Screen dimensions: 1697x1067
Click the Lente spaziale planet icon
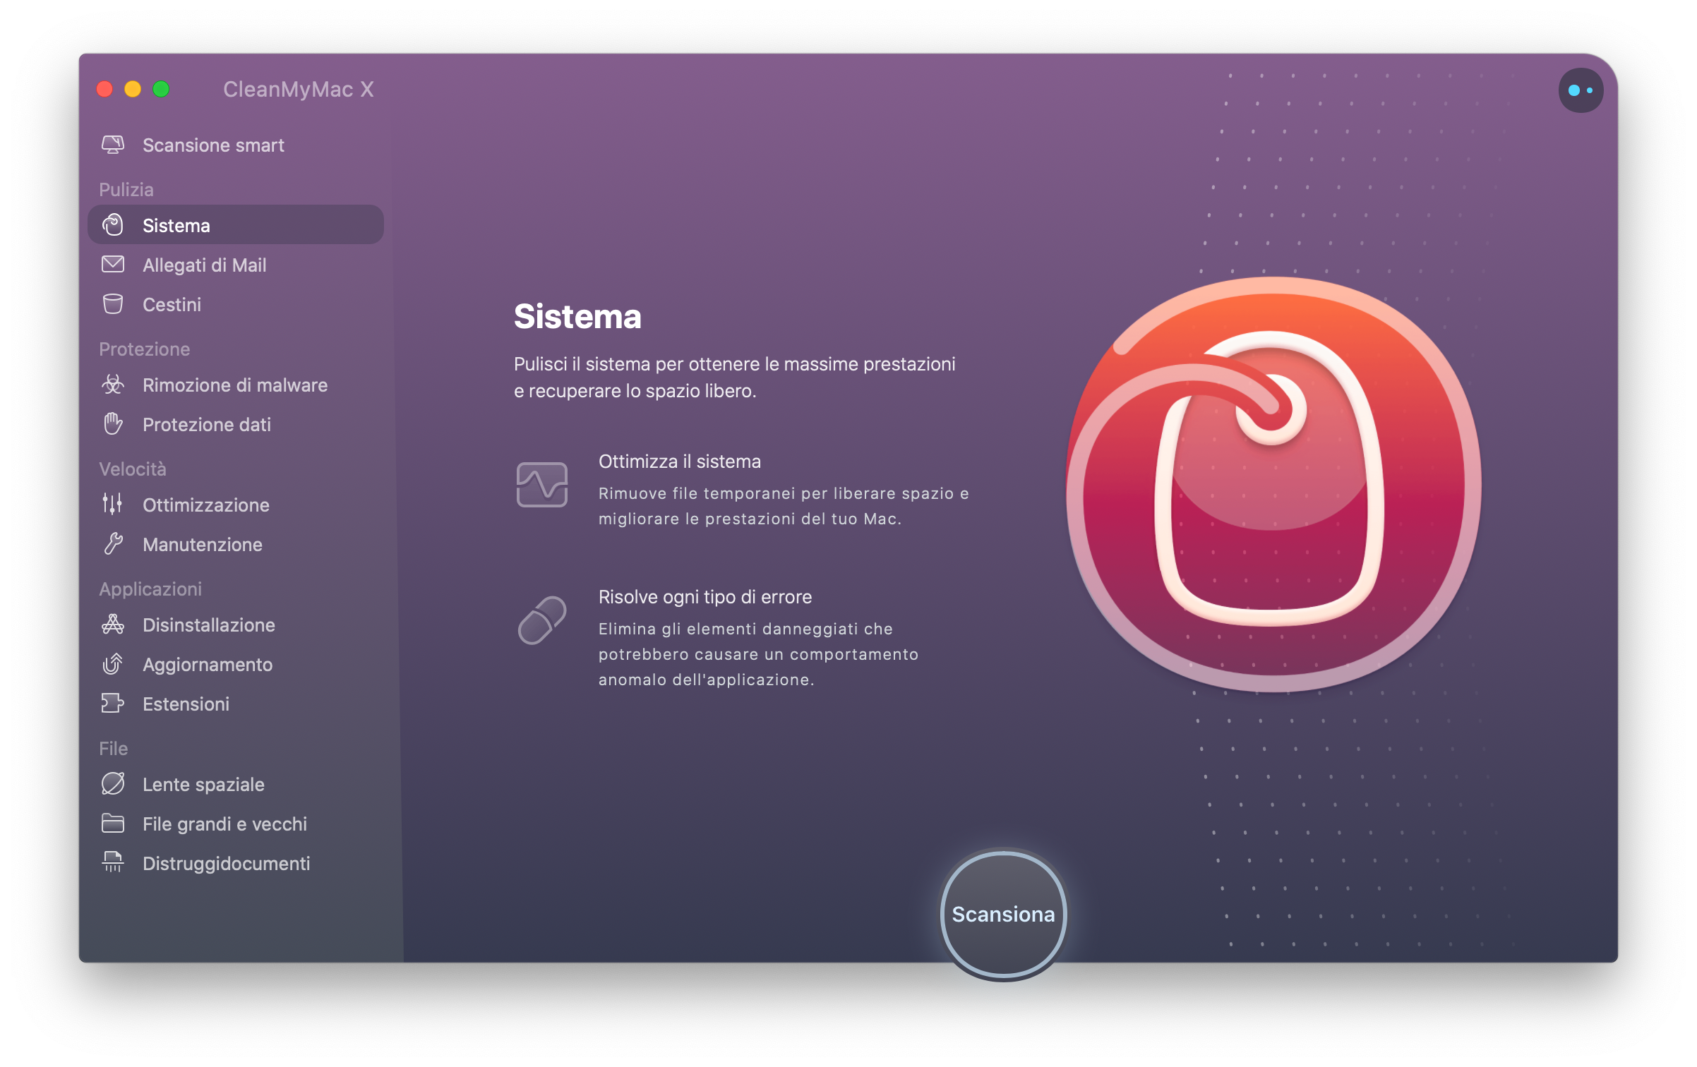pyautogui.click(x=113, y=784)
